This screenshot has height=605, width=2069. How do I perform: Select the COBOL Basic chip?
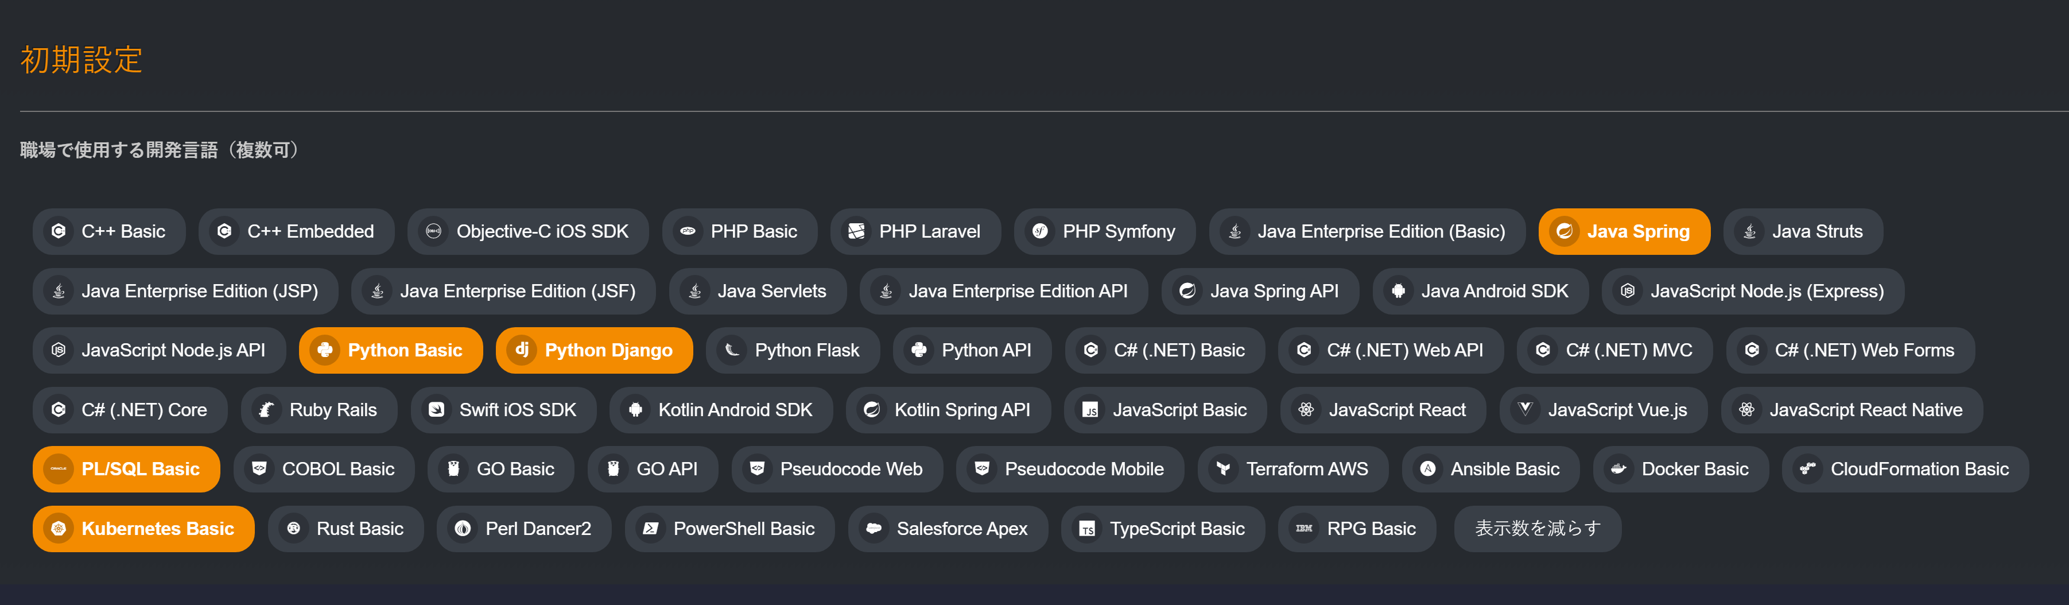[324, 469]
